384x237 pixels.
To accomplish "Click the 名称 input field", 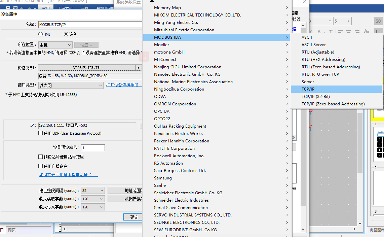I will (90, 25).
